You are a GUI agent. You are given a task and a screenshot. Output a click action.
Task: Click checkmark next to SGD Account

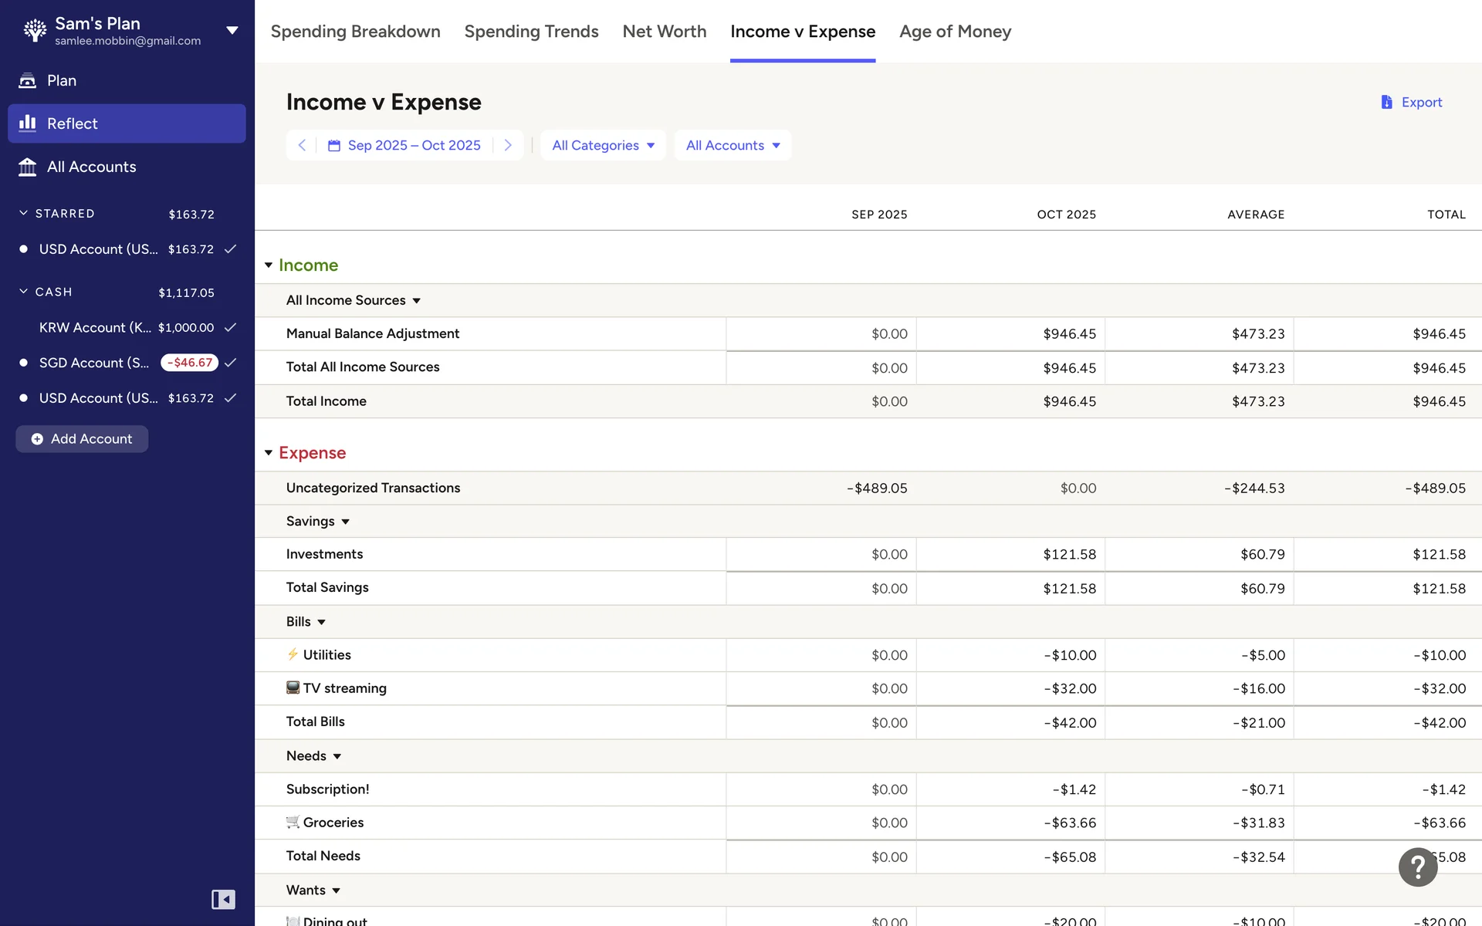[230, 363]
